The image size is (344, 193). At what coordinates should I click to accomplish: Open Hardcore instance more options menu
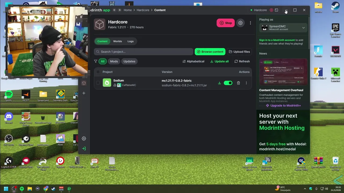pos(250,23)
